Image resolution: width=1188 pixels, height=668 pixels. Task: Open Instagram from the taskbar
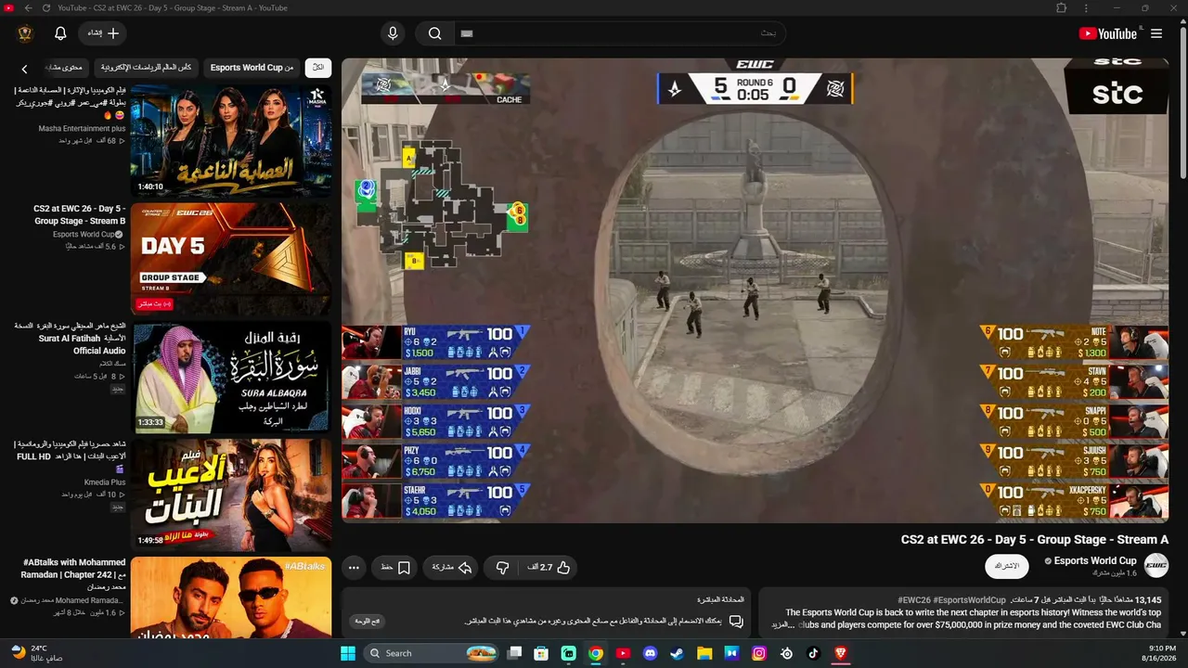759,653
